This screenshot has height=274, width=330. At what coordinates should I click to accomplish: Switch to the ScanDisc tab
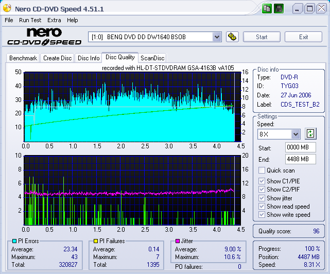[x=152, y=58]
